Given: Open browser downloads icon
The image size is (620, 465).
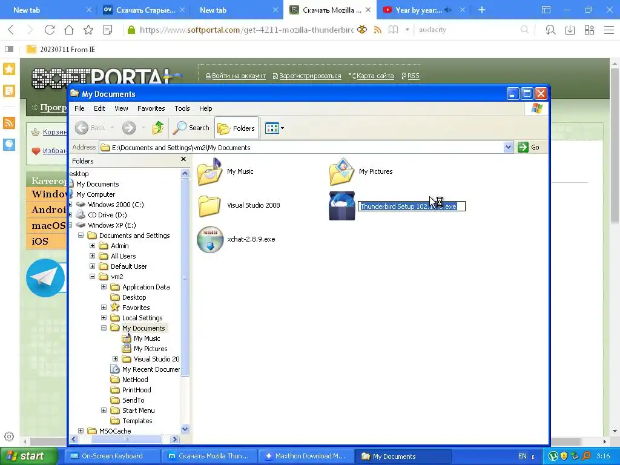Looking at the screenshot, I should [x=570, y=30].
